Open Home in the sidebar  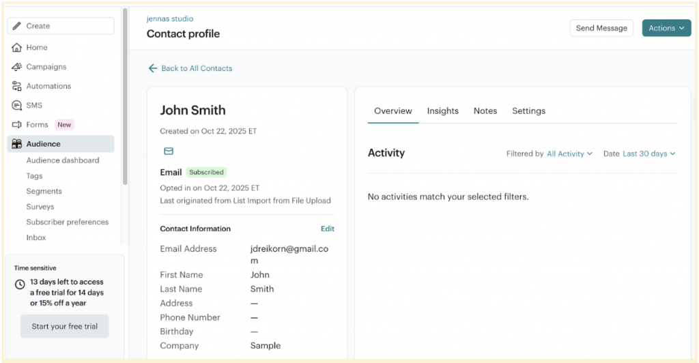61,47
